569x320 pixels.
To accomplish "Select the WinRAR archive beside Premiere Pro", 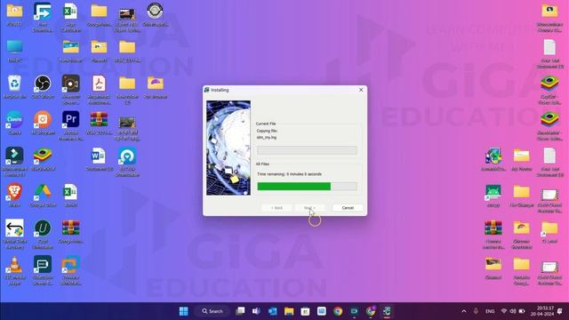I will [99, 123].
